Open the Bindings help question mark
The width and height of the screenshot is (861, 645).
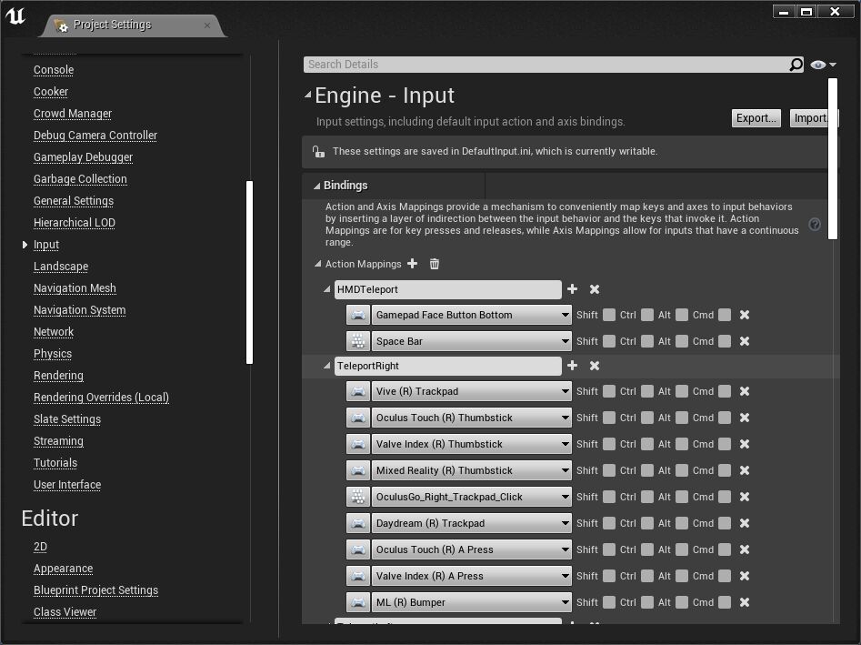point(815,224)
